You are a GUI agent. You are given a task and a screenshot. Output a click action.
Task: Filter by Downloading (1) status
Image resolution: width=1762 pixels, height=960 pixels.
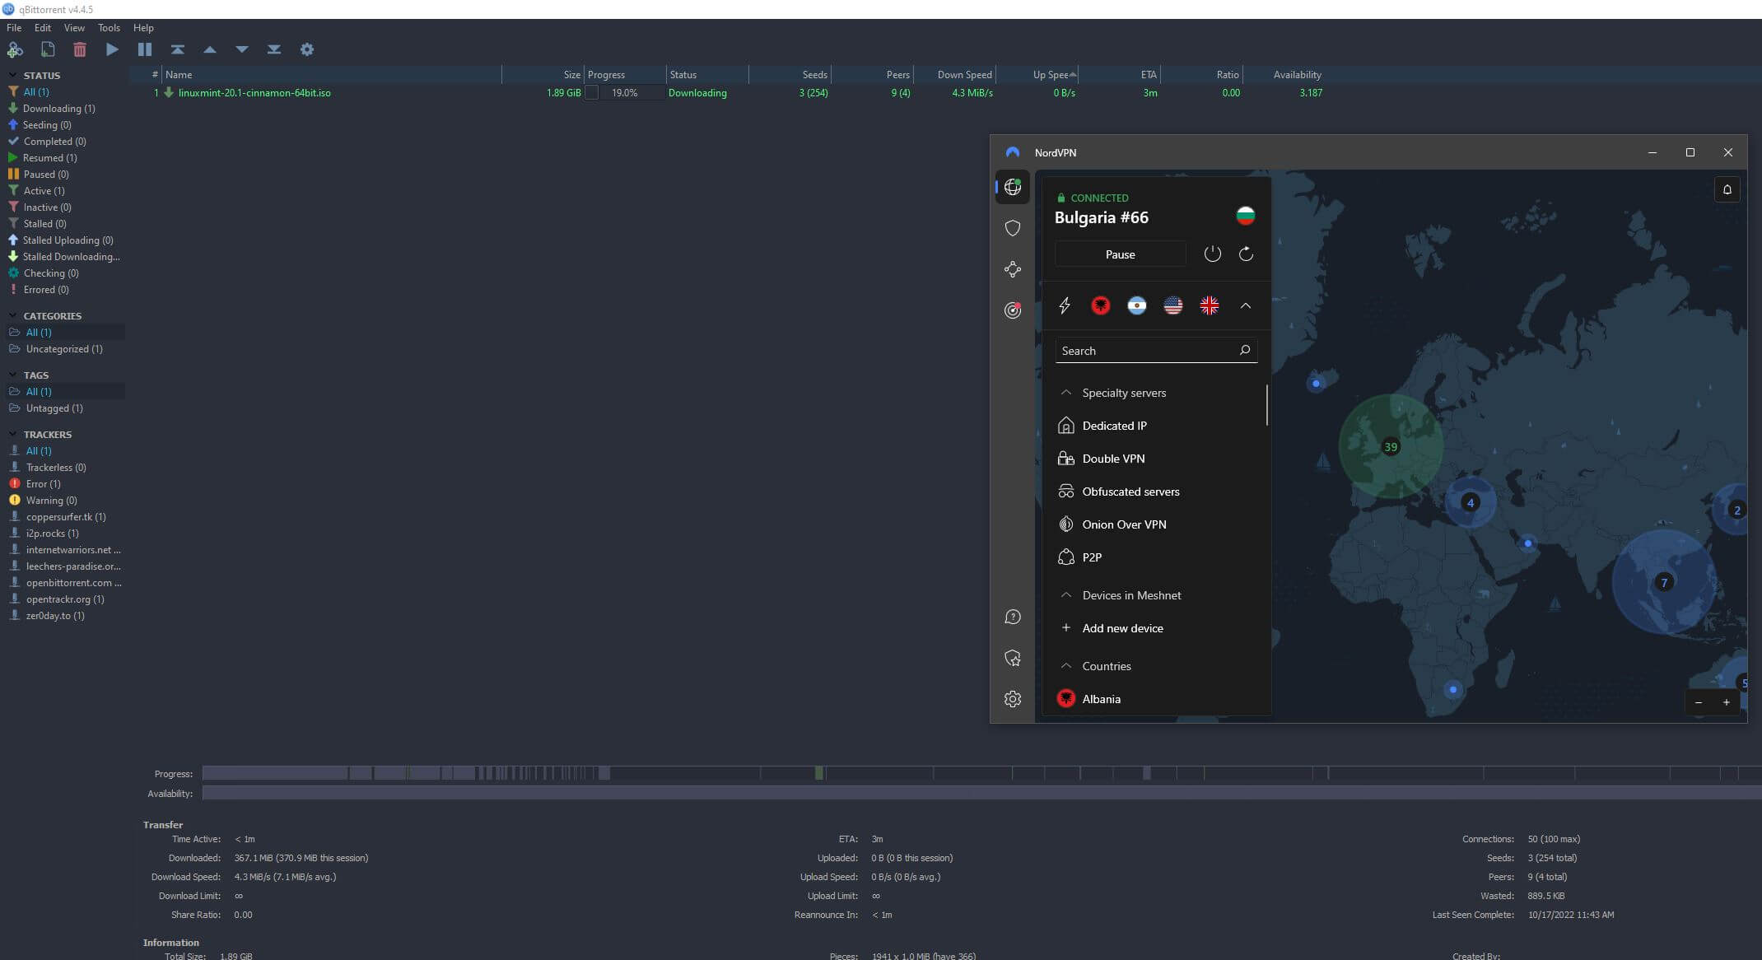coord(58,108)
